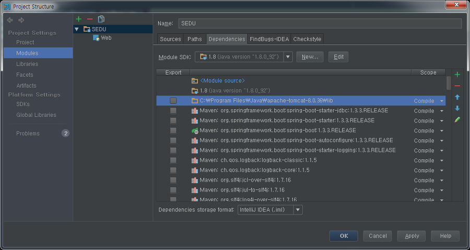Switch to the Sources tab
Viewport: 470px width, 250px height.
pos(170,39)
